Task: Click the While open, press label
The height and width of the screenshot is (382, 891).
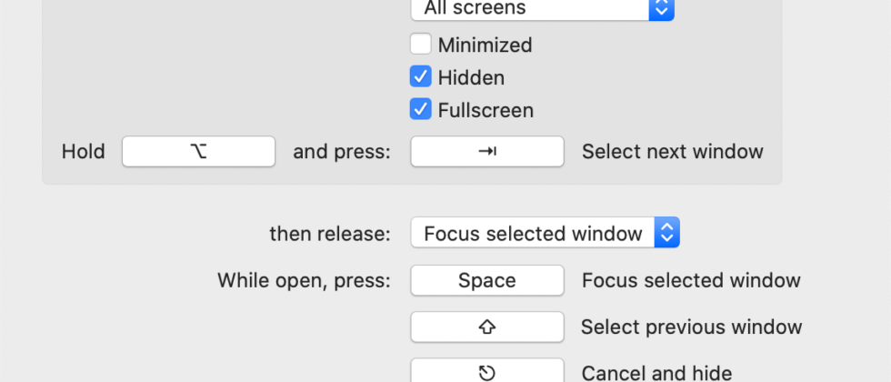Action: pyautogui.click(x=304, y=281)
